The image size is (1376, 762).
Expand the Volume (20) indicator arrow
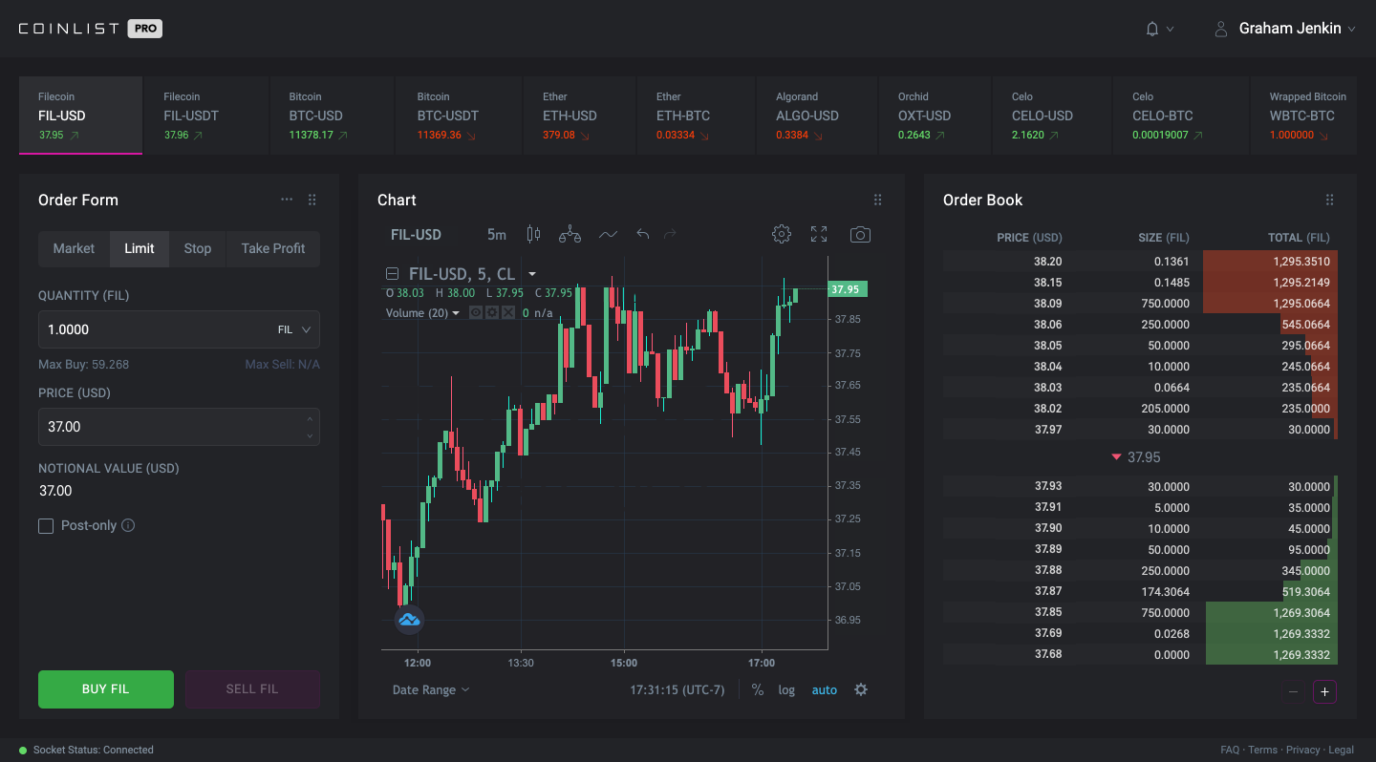pyautogui.click(x=456, y=313)
